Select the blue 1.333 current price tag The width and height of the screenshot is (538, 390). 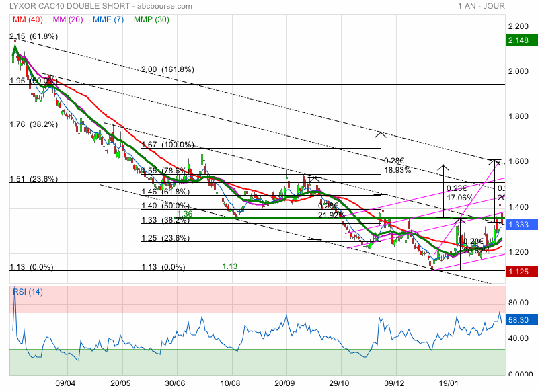518,225
